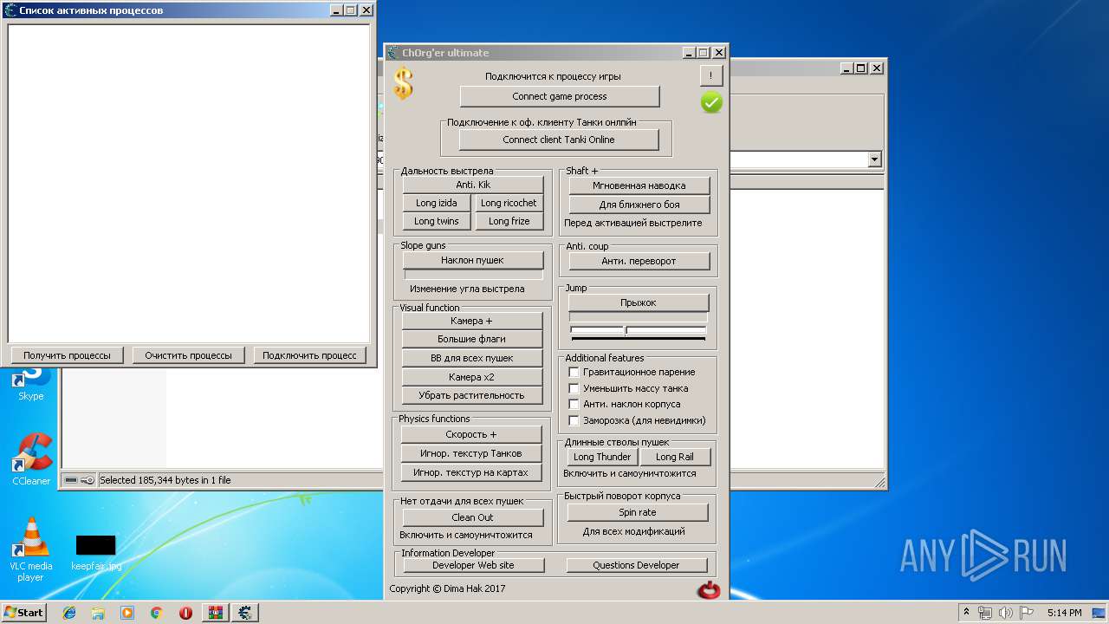Click Questions Developer button
Image resolution: width=1109 pixels, height=624 pixels.
pyautogui.click(x=636, y=565)
